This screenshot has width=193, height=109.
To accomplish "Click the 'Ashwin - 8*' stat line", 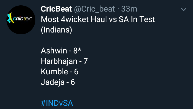I will point(61,51).
